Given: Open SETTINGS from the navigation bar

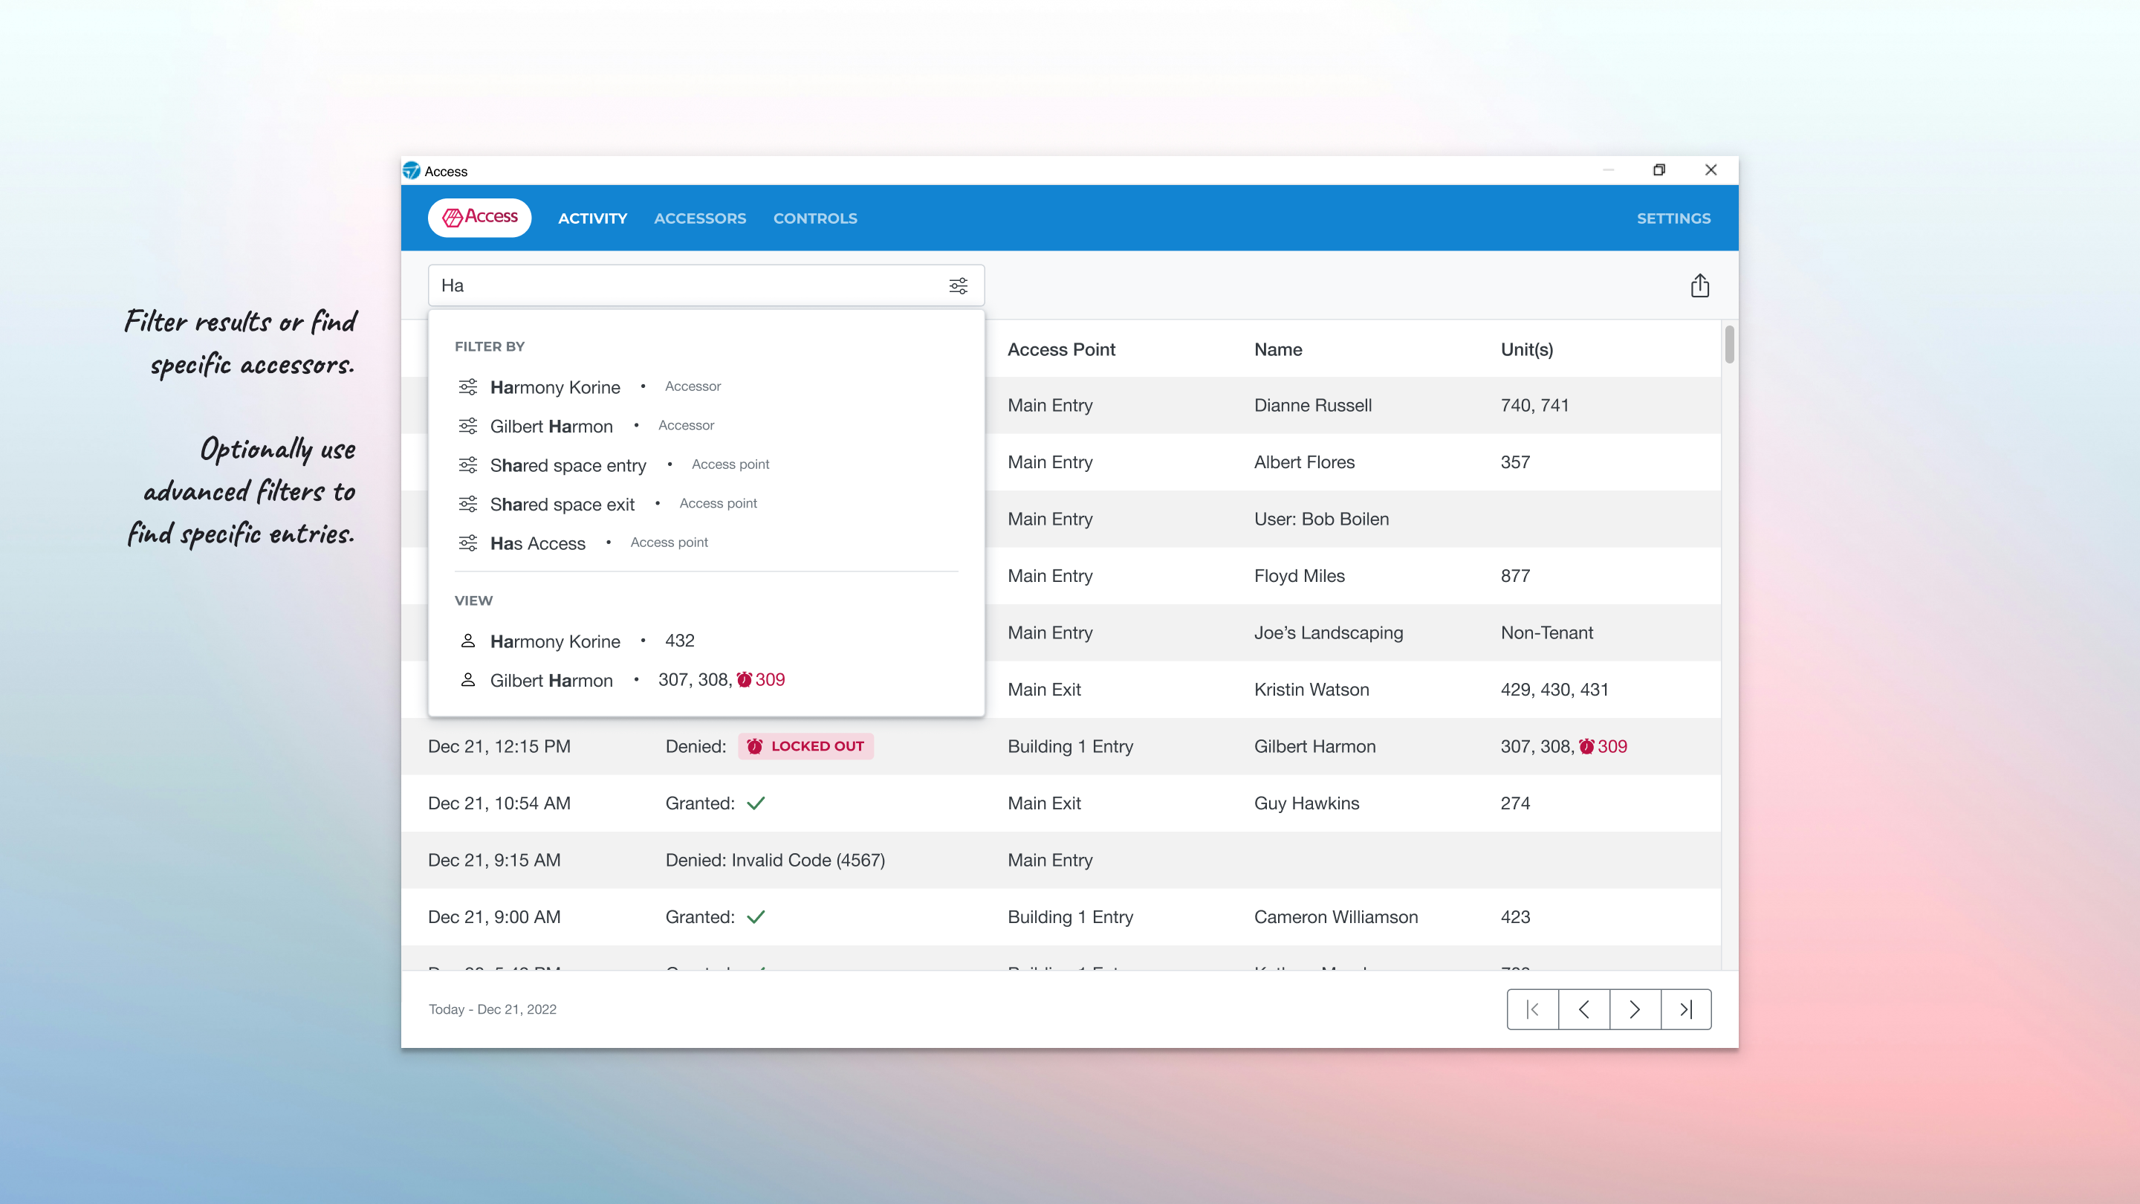Looking at the screenshot, I should (x=1674, y=218).
